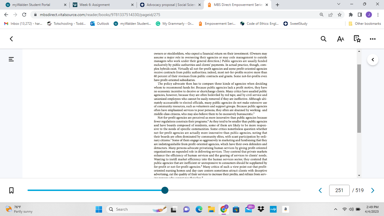Open the Gmail Inbox bookmark

23,24
